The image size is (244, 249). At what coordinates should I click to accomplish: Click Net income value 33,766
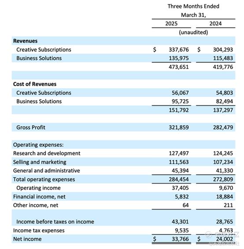(x=180, y=239)
